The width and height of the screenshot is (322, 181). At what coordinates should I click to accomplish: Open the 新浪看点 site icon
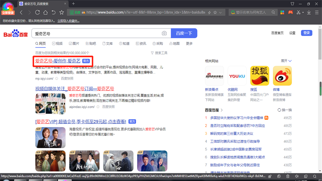(x=215, y=76)
